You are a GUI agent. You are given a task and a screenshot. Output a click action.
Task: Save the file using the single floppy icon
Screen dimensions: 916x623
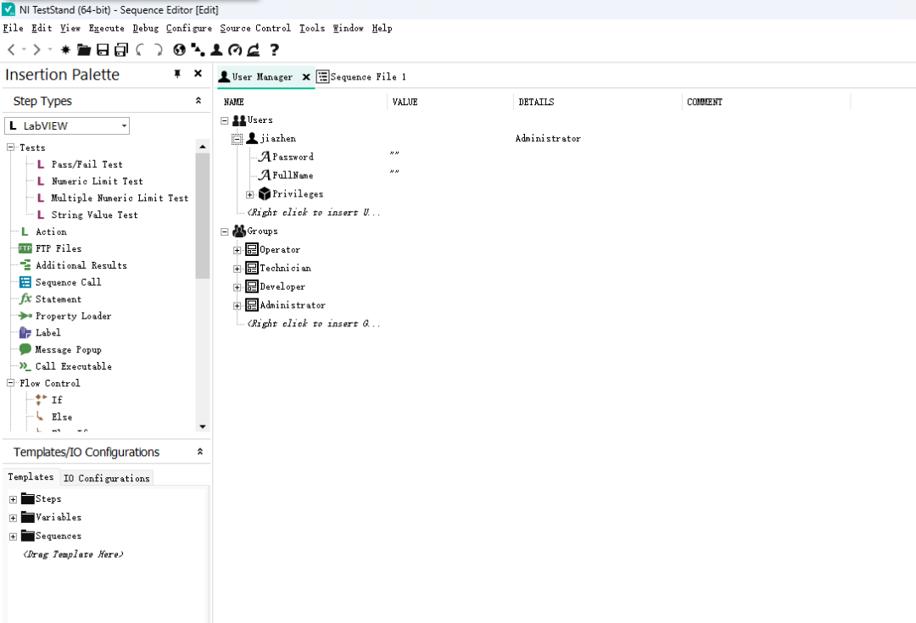click(103, 50)
